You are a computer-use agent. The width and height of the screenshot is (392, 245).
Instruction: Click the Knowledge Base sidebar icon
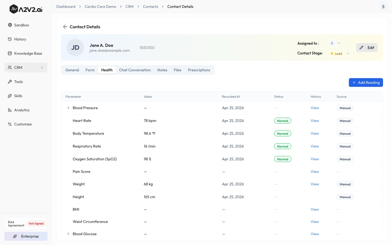point(10,53)
